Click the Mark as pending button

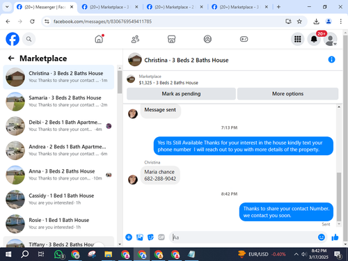click(181, 94)
